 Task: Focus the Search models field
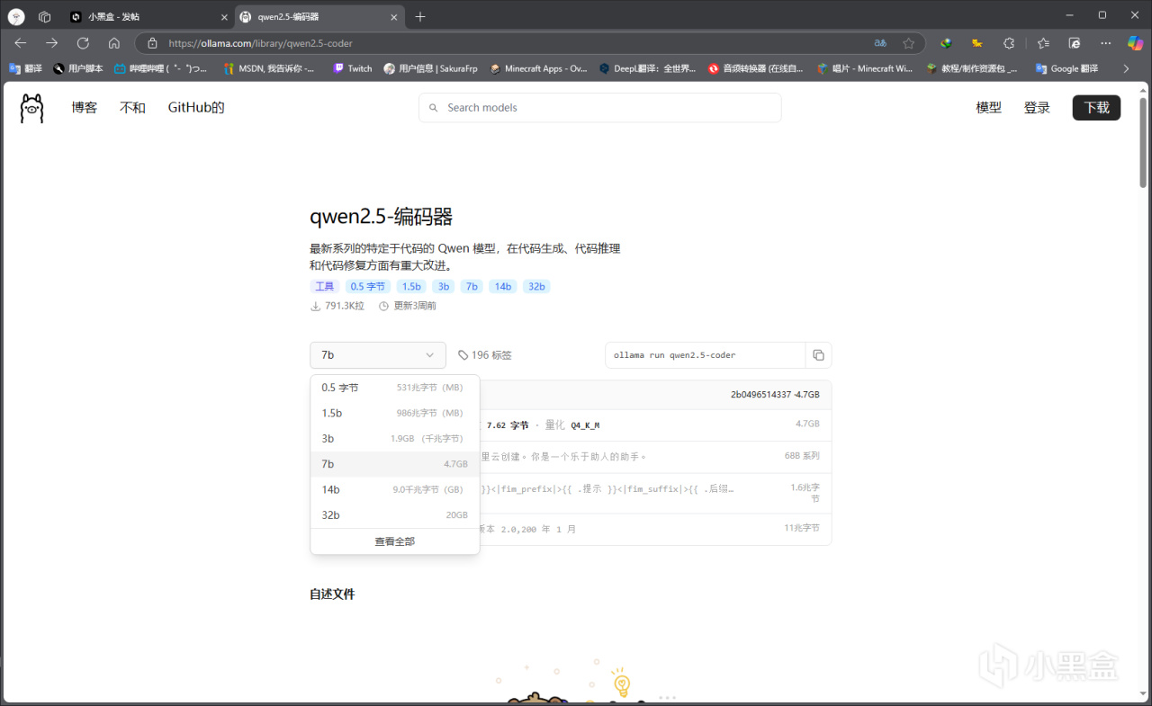point(599,108)
